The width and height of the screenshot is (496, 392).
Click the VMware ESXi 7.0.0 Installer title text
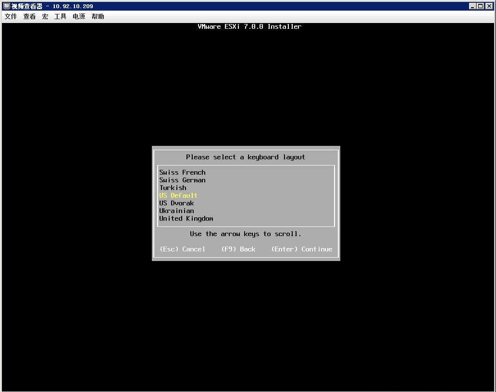(x=249, y=26)
